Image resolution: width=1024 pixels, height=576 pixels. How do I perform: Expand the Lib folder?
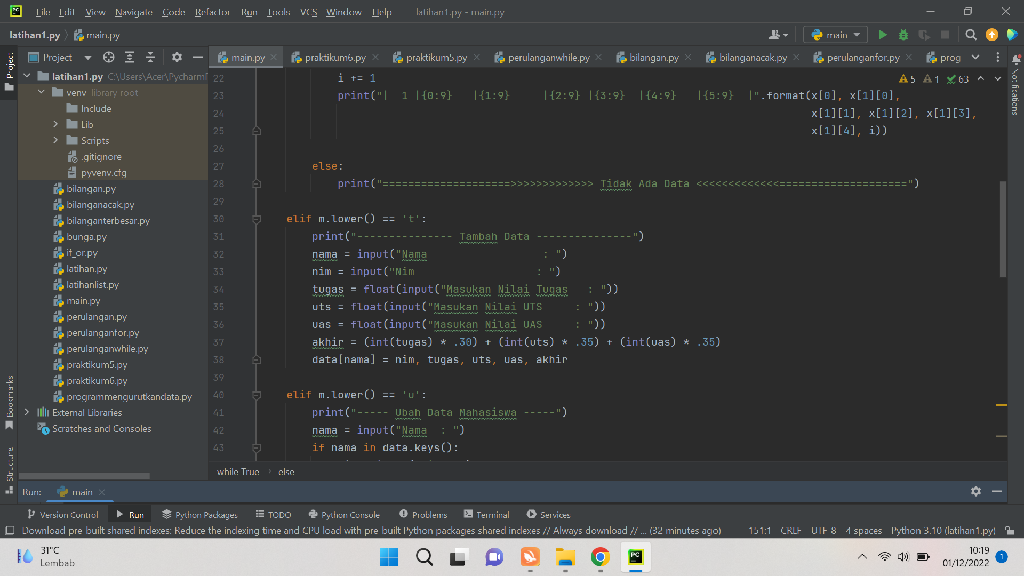pyautogui.click(x=55, y=124)
